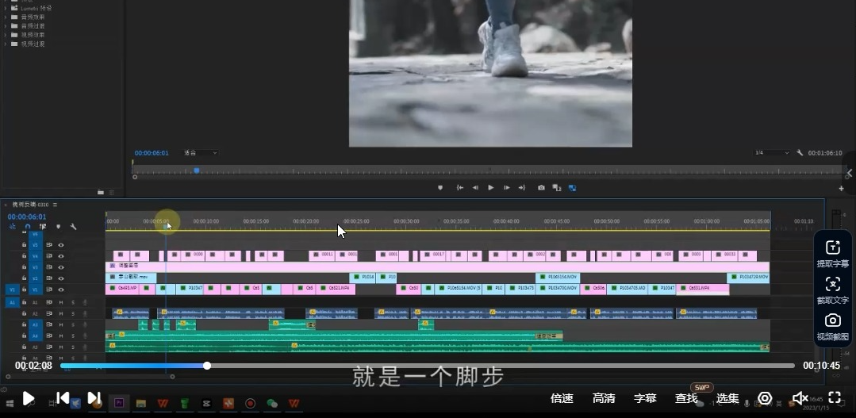The height and width of the screenshot is (418, 856).
Task: Open the 1/4 playback resolution dropdown
Action: point(772,153)
